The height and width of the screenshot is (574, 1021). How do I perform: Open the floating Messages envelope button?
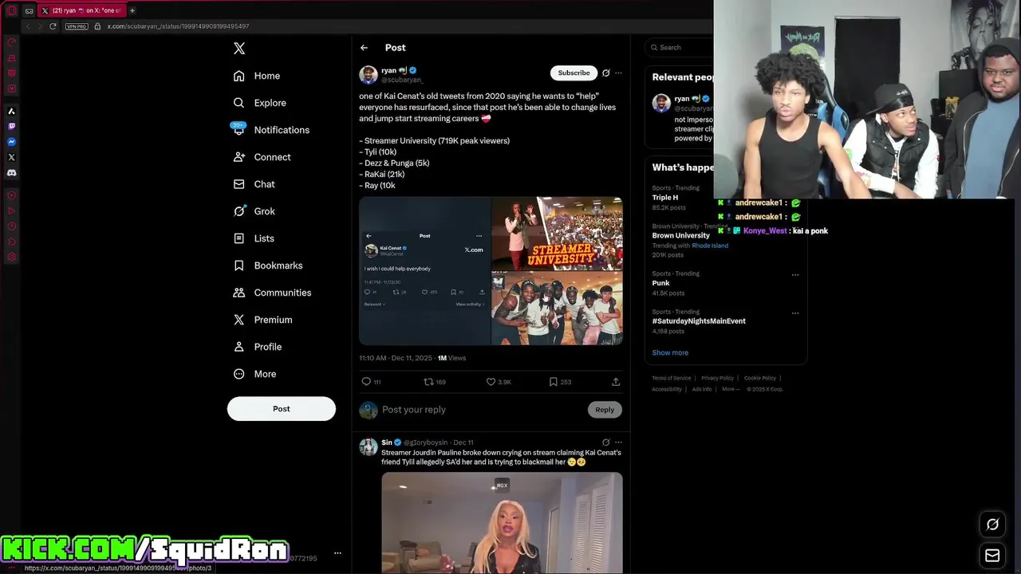992,556
